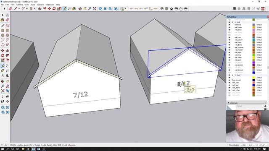Open the Window menu
The width and height of the screenshot is (269, 151).
pyautogui.click(x=40, y=5)
